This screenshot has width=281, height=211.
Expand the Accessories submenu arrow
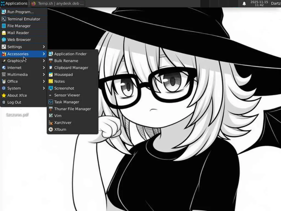tap(44, 54)
